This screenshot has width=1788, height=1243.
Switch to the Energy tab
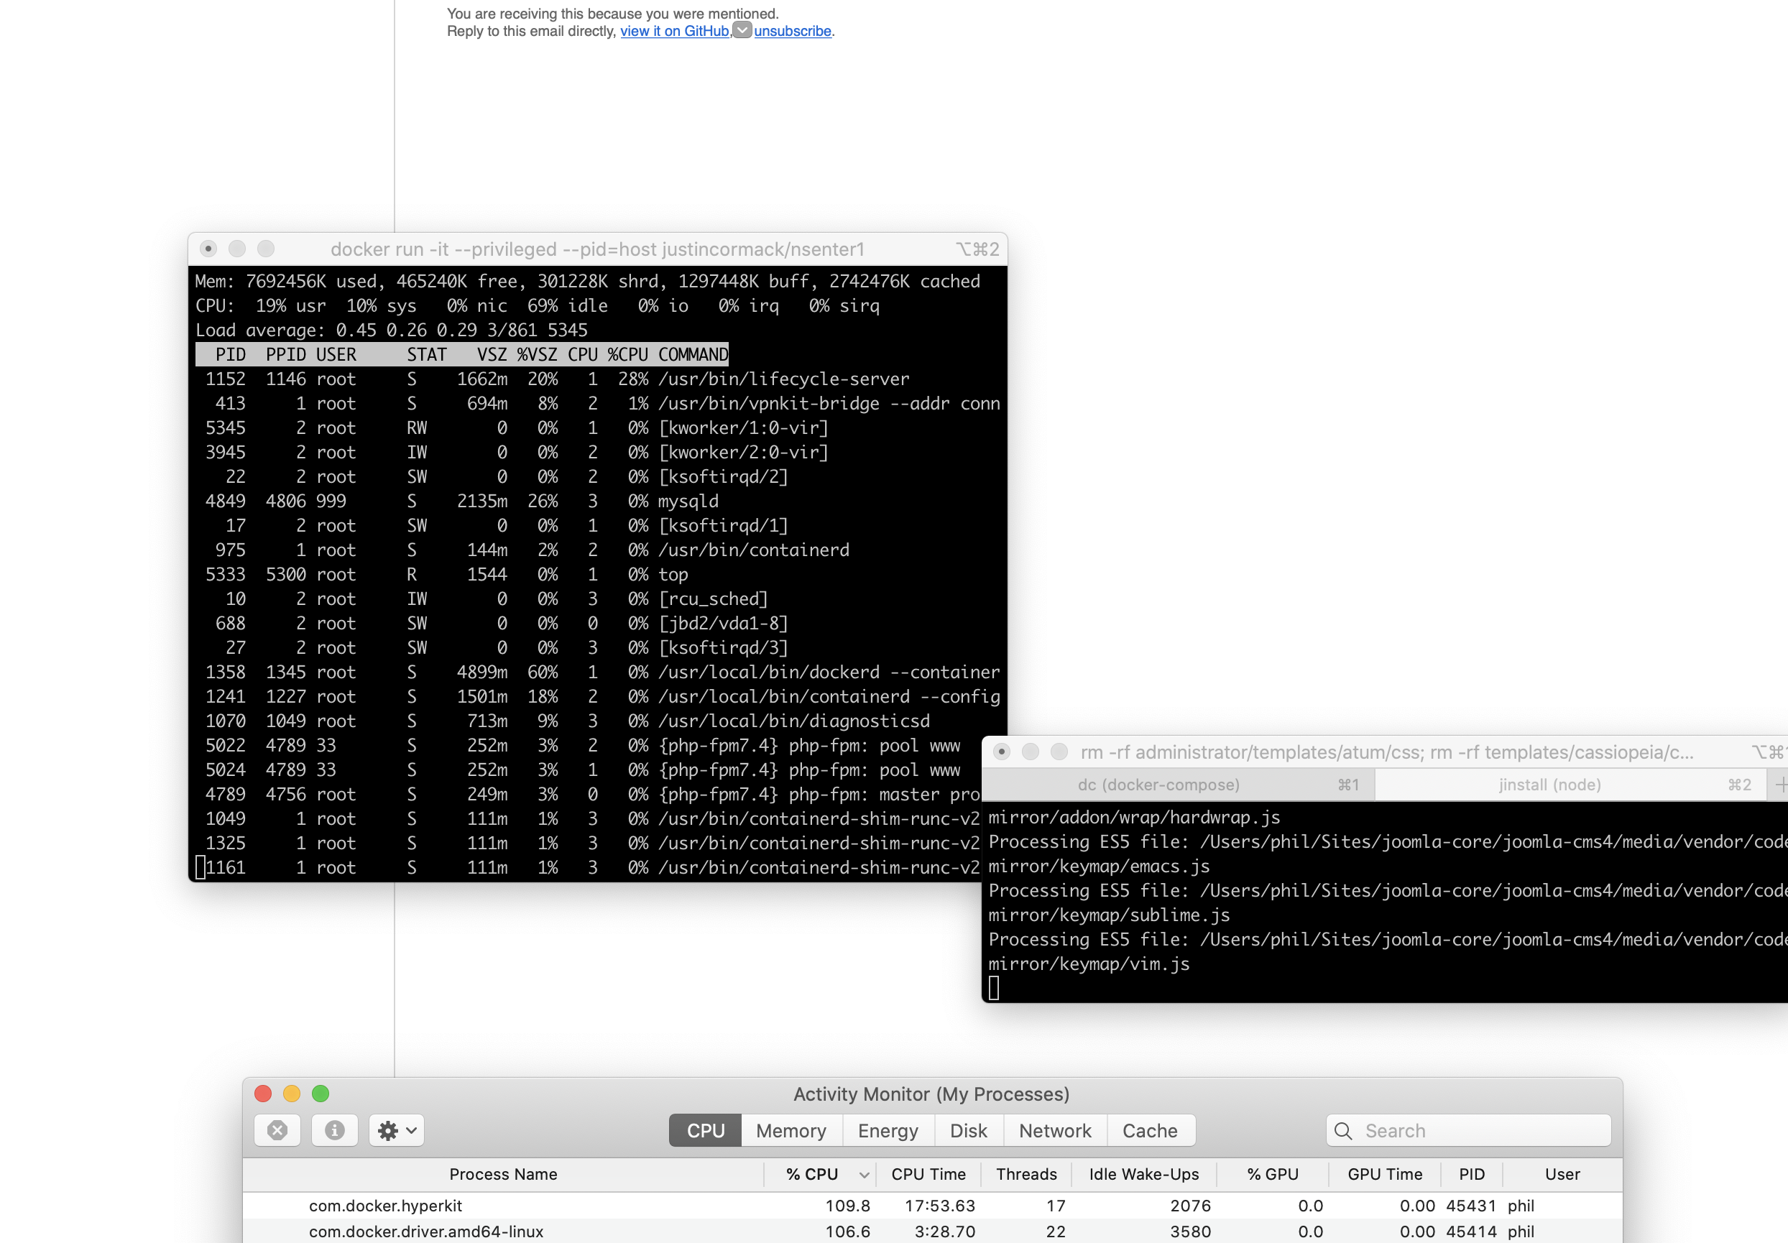point(888,1130)
